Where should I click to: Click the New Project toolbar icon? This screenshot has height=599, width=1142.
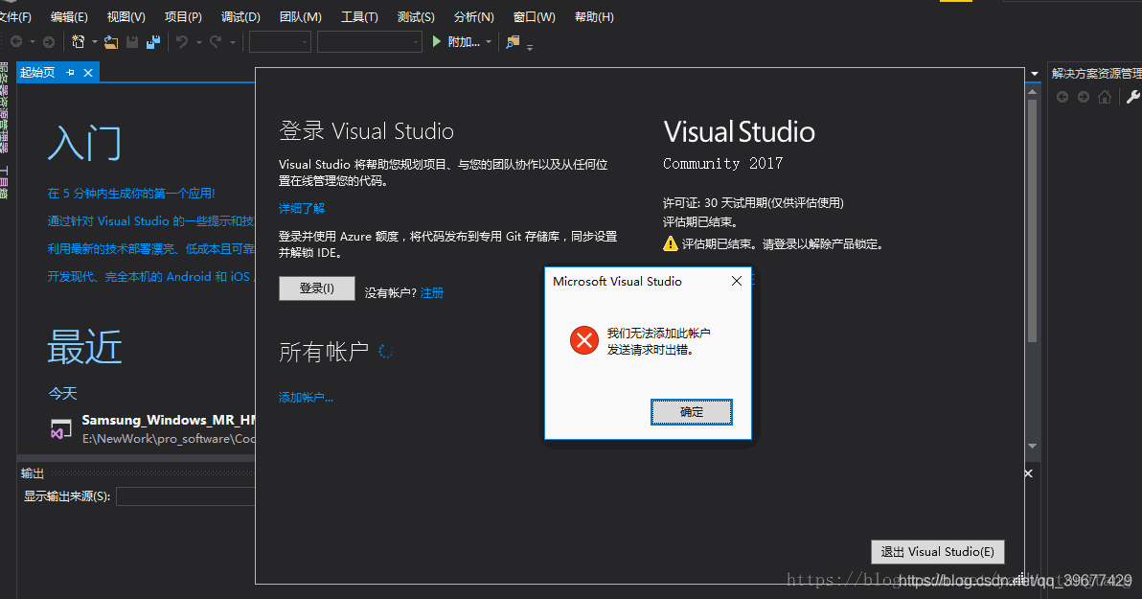point(78,42)
